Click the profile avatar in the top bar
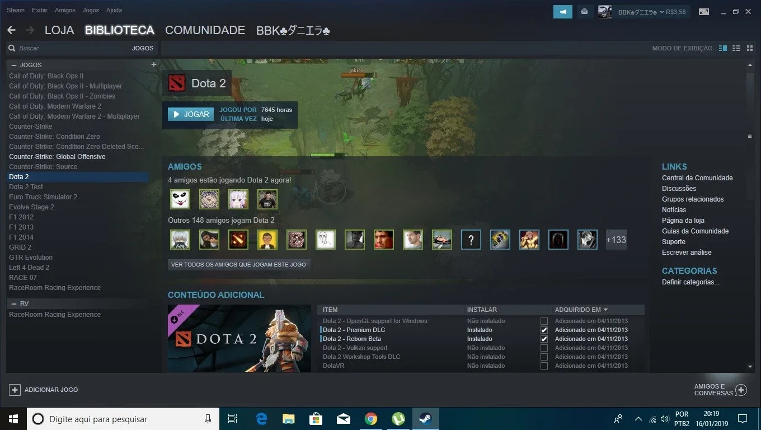Image resolution: width=761 pixels, height=430 pixels. pyautogui.click(x=604, y=12)
